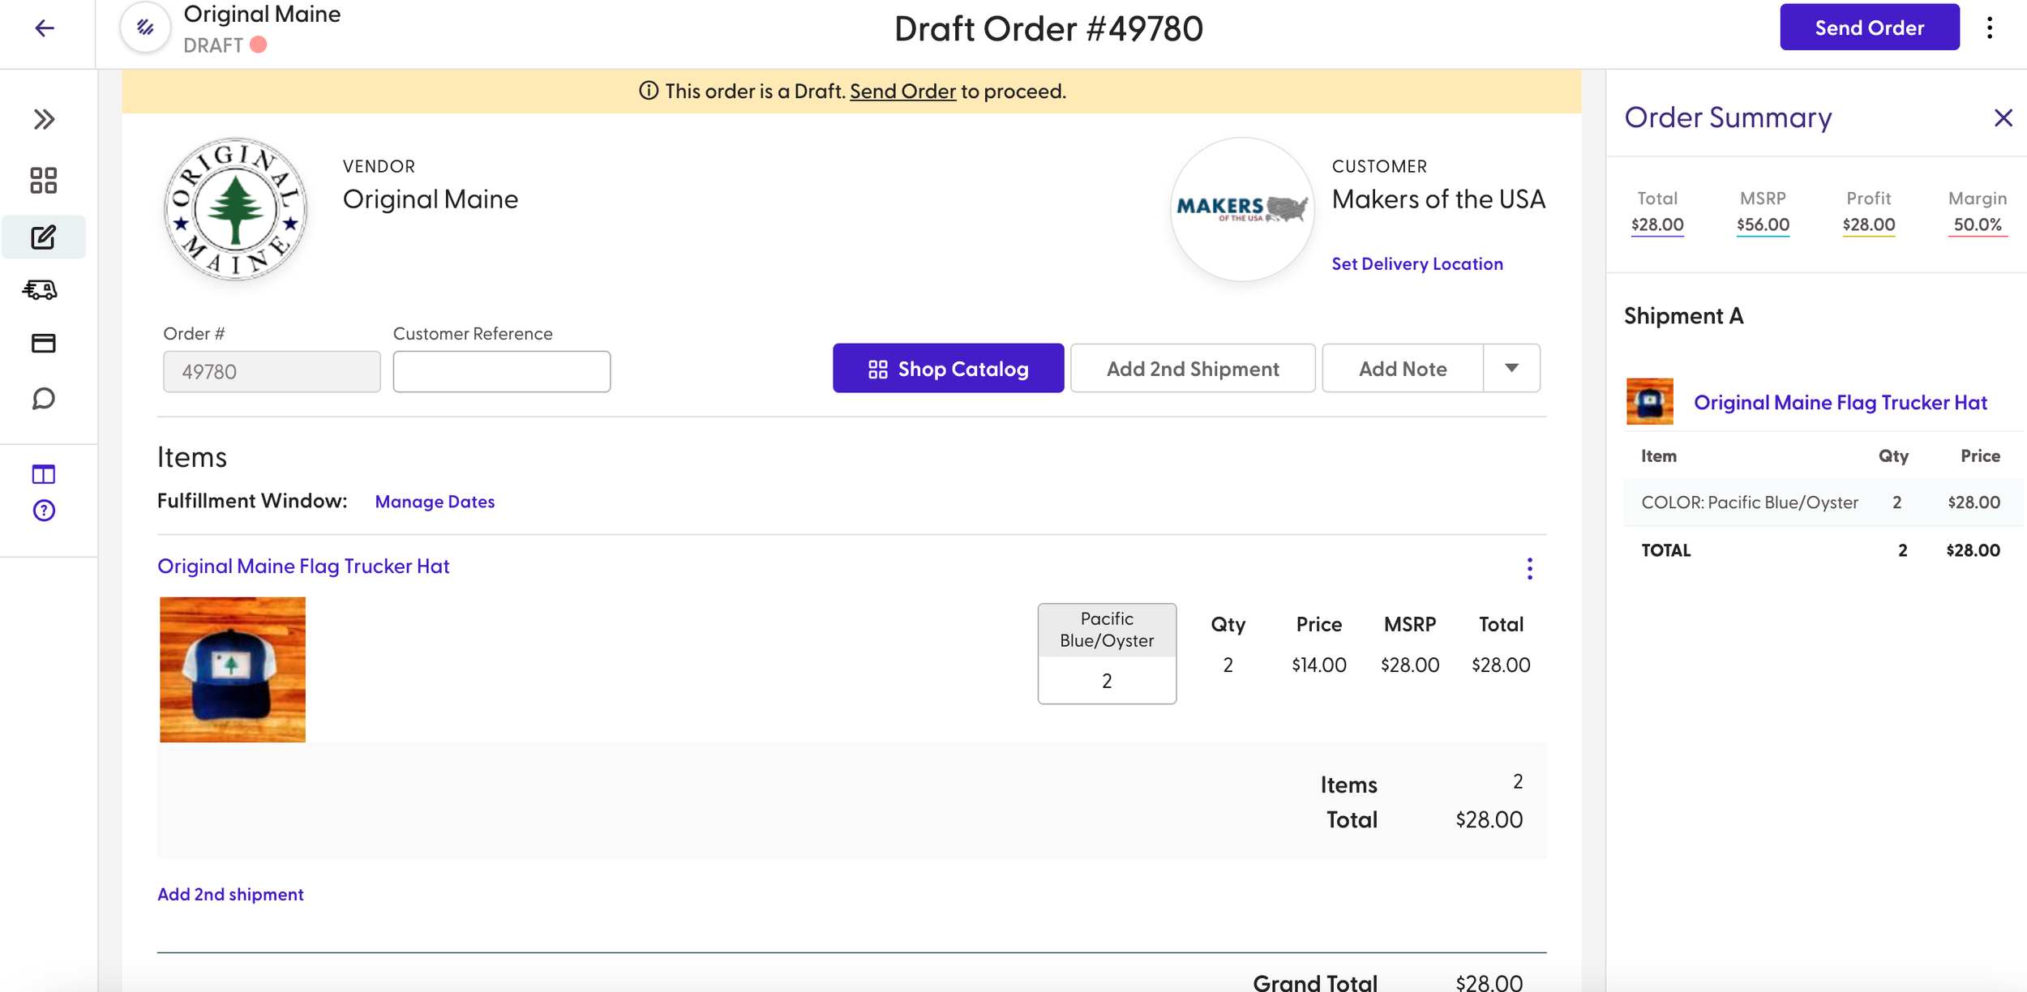Open the help question mark icon
Viewport: 2027px width, 992px height.
pos(44,511)
